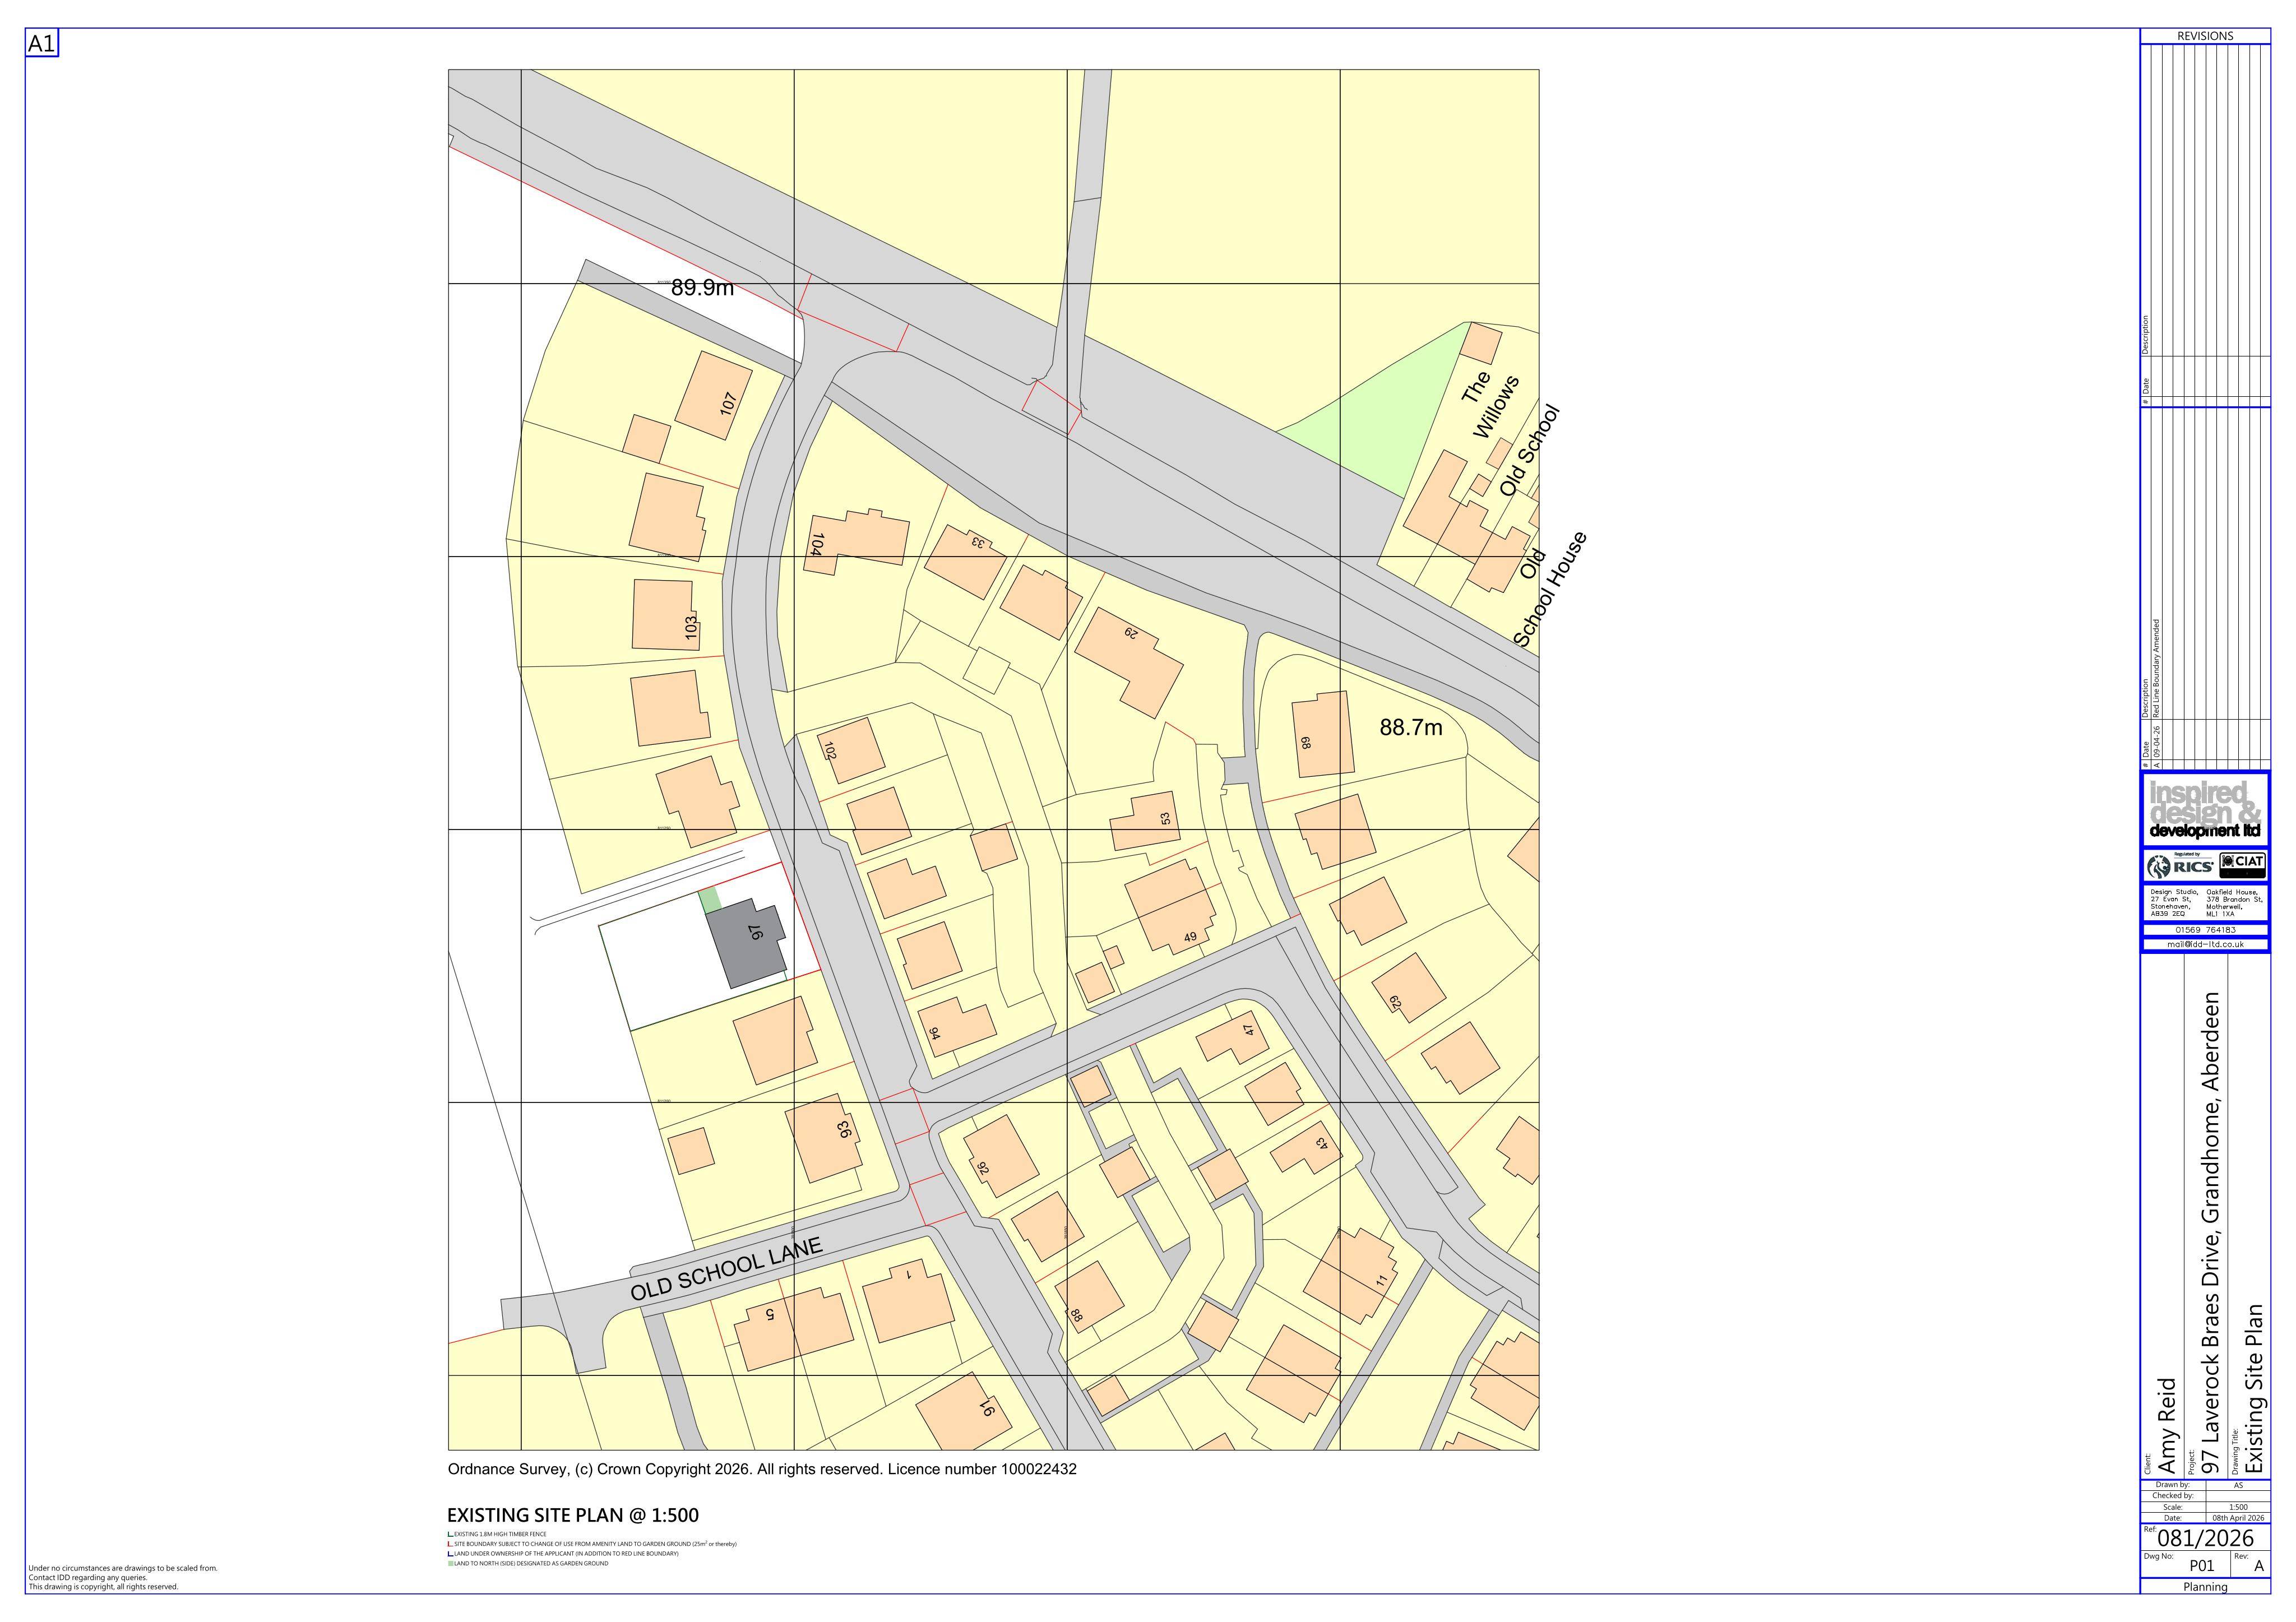This screenshot has width=2296, height=1622.
Task: Click the client name Amy Reid
Action: pyautogui.click(x=2167, y=1425)
